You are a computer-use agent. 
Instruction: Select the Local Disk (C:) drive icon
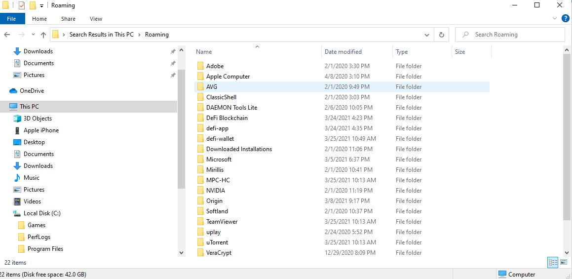tap(17, 213)
